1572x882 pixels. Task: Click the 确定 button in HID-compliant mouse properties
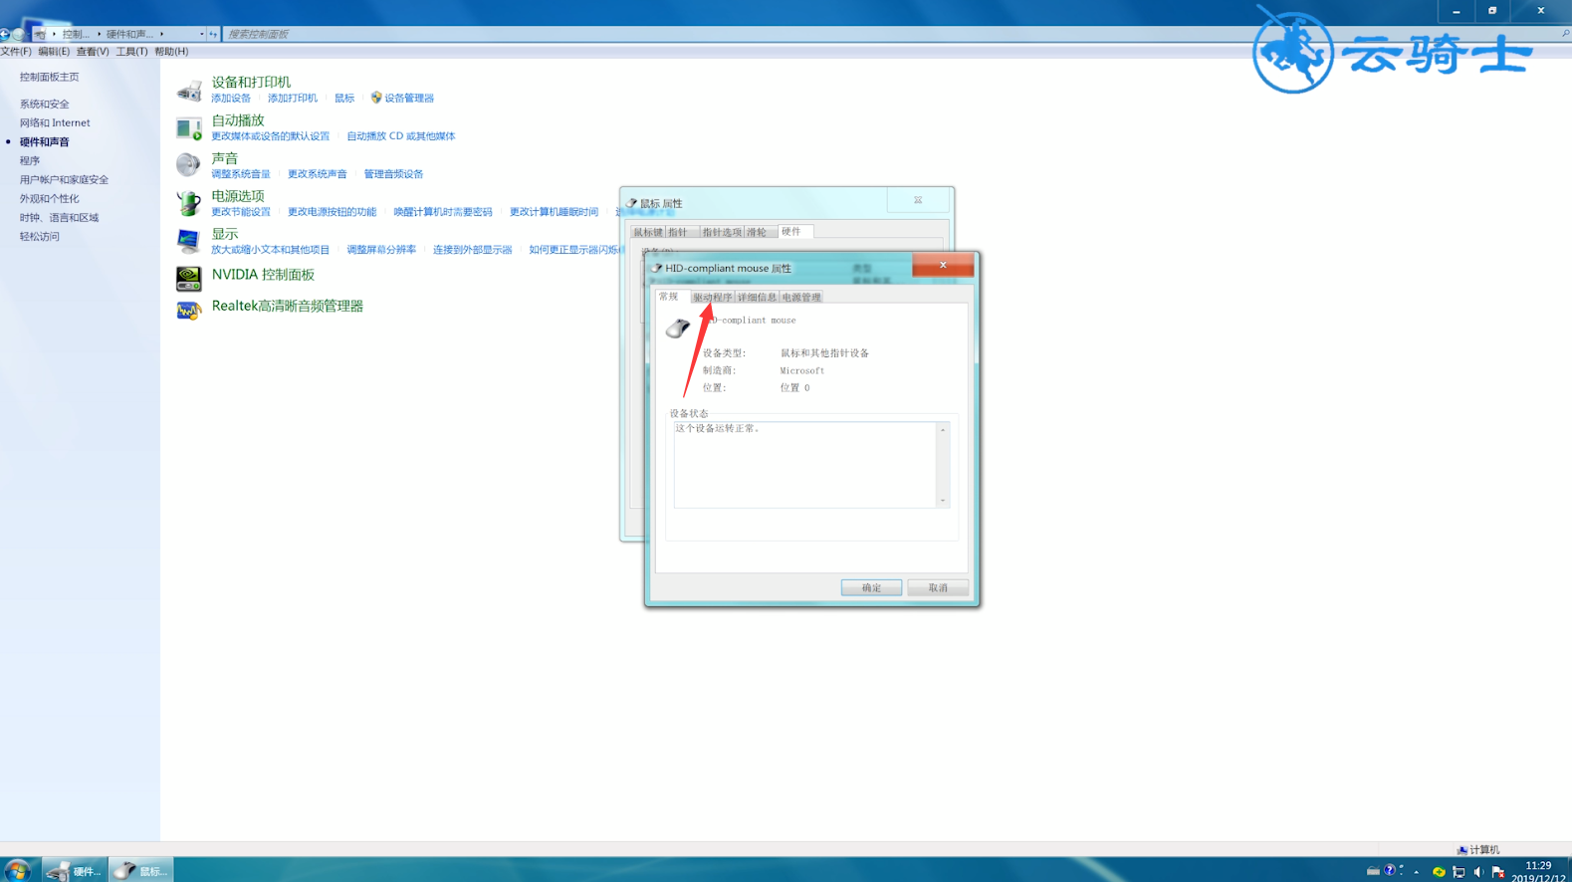(871, 587)
